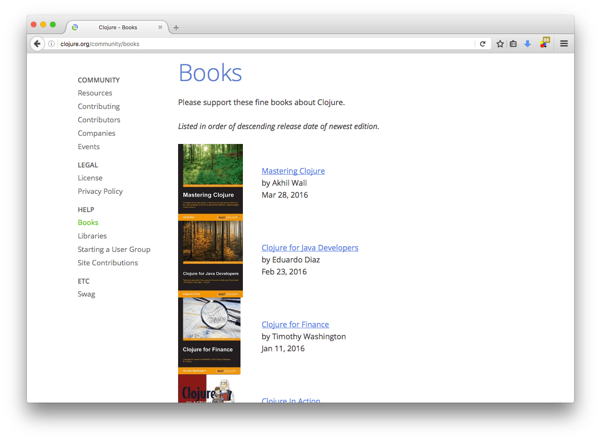Click the HELP sidebar heading
The width and height of the screenshot is (601, 441).
[86, 210]
